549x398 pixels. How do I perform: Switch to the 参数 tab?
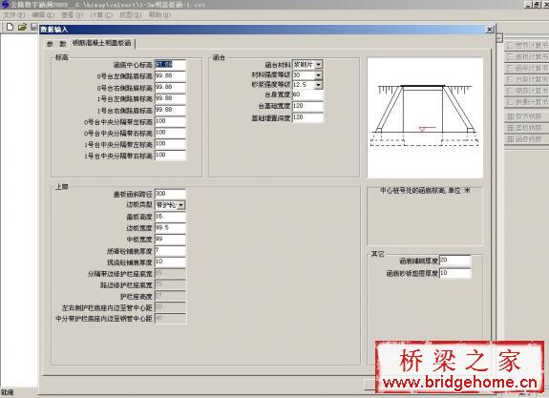coord(56,44)
